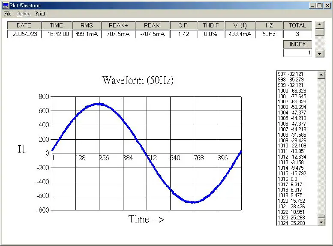Viewport: 333px width, 246px height.
Task: Click the PEAK+ column header
Action: pos(118,25)
